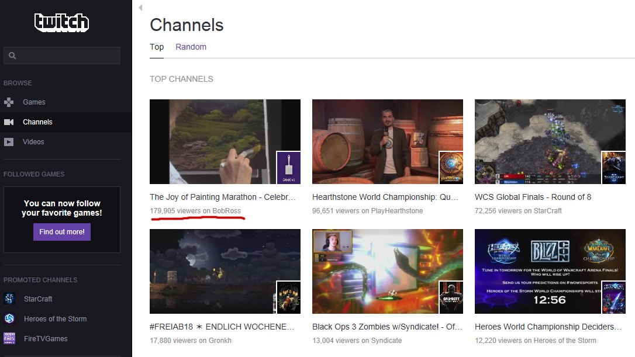The image size is (635, 357).
Task: Click 13,004 viewers on Syndicate text
Action: tap(357, 341)
